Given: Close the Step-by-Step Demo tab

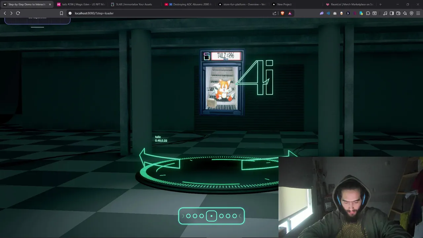Looking at the screenshot, I should coord(50,4).
